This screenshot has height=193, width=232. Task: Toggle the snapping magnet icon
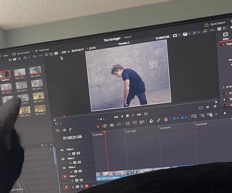(151, 121)
